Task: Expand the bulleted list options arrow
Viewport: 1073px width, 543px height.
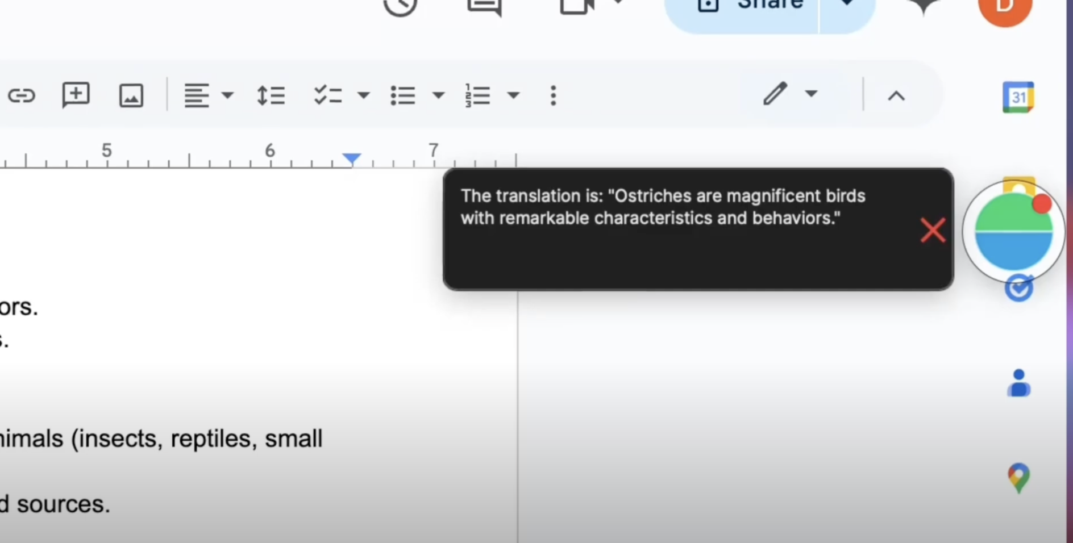Action: 438,95
